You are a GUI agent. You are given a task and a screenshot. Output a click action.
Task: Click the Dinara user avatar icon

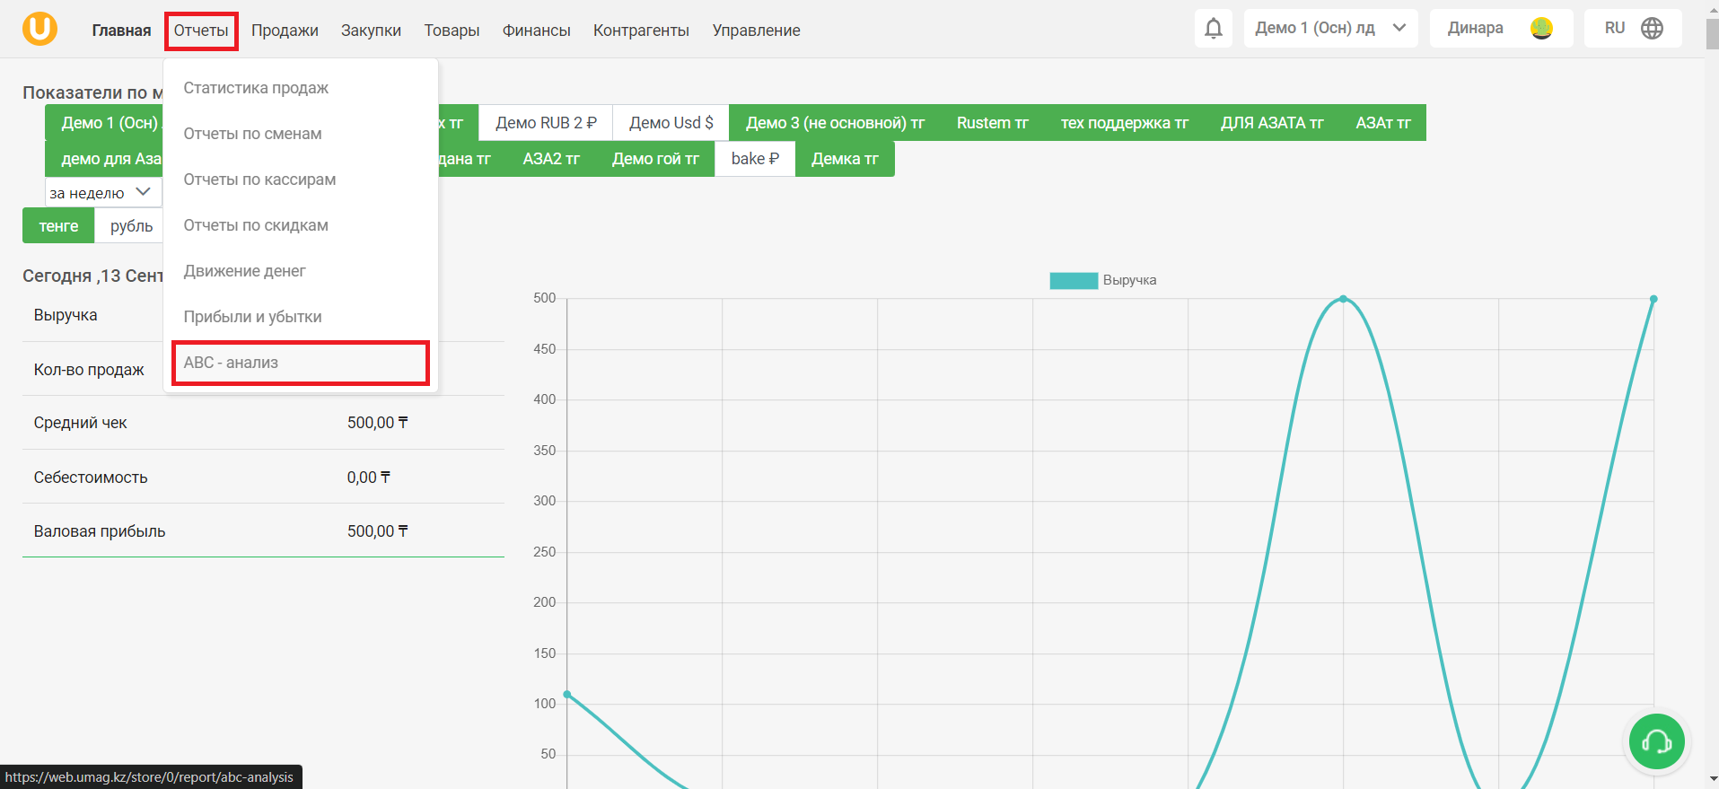pos(1541,29)
